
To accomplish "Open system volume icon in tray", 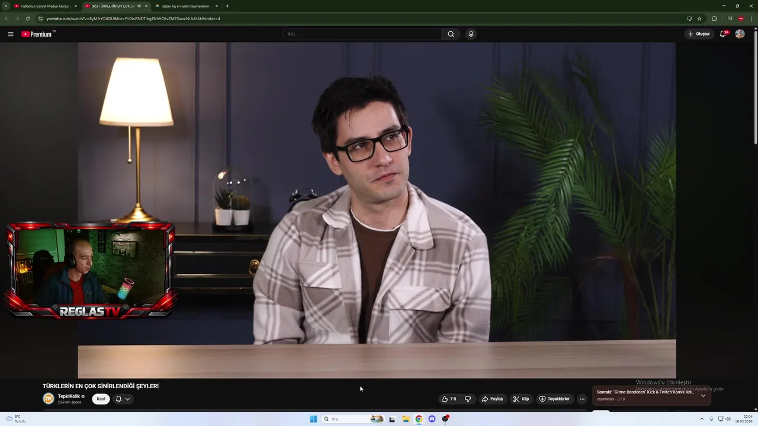I will pos(728,419).
